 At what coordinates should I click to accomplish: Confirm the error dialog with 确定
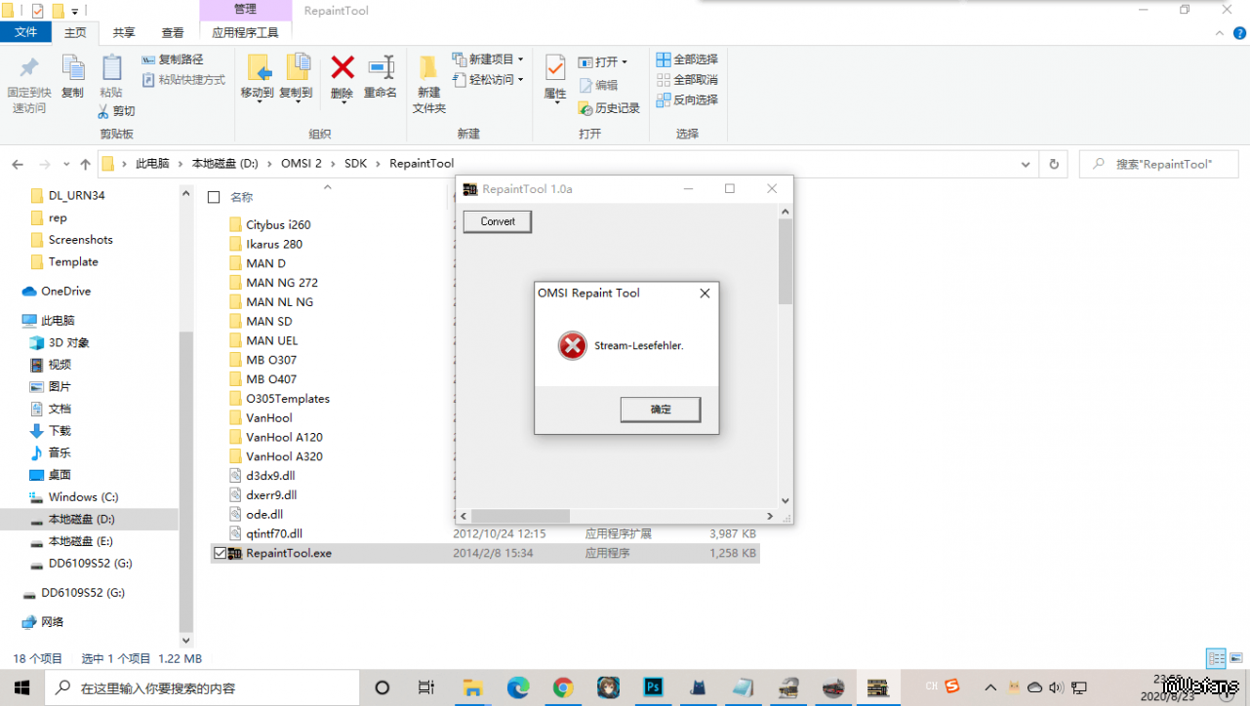coord(661,410)
